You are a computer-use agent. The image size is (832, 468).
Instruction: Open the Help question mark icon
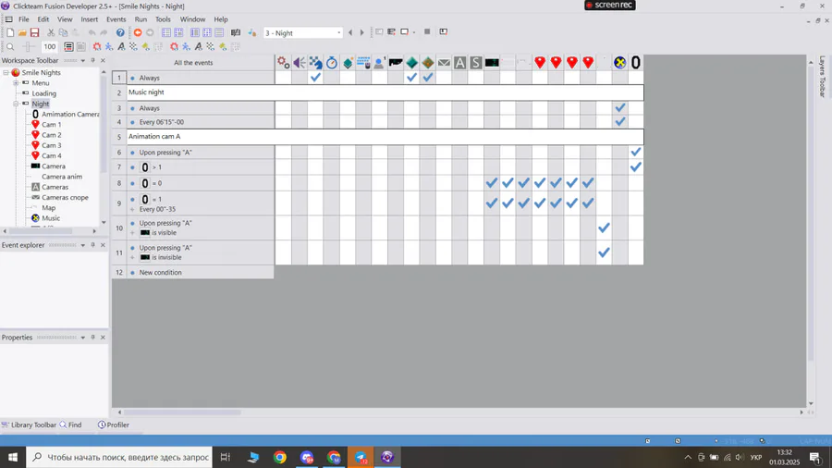tap(120, 33)
